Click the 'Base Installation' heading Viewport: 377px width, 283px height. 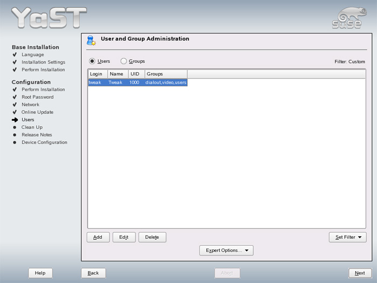tap(36, 47)
